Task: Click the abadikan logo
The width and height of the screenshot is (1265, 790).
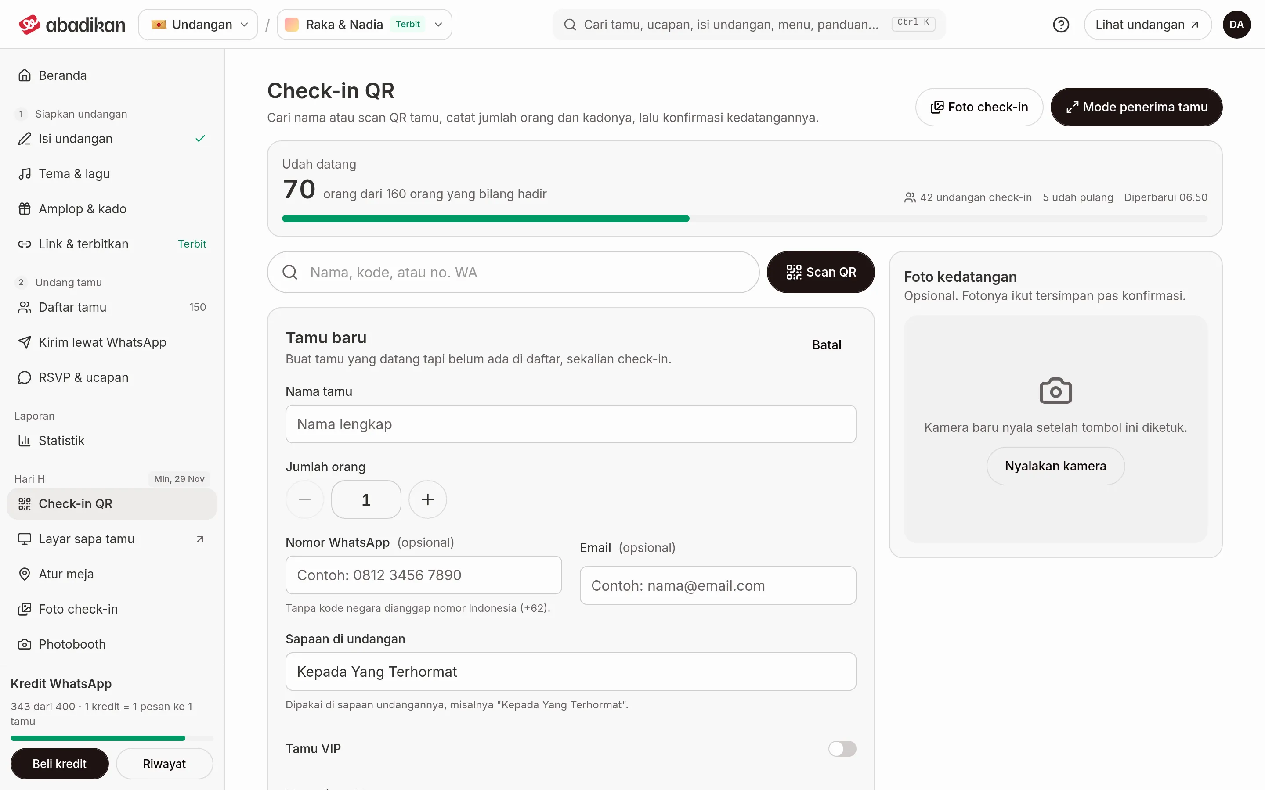Action: [72, 25]
